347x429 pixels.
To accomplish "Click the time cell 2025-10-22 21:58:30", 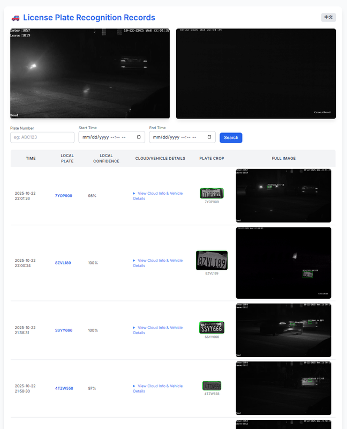I will 25,388.
